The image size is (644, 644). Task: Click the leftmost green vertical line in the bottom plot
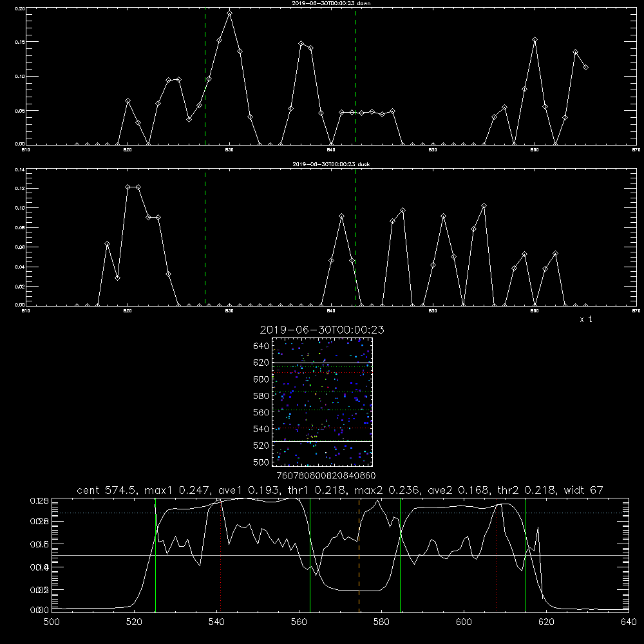155,555
